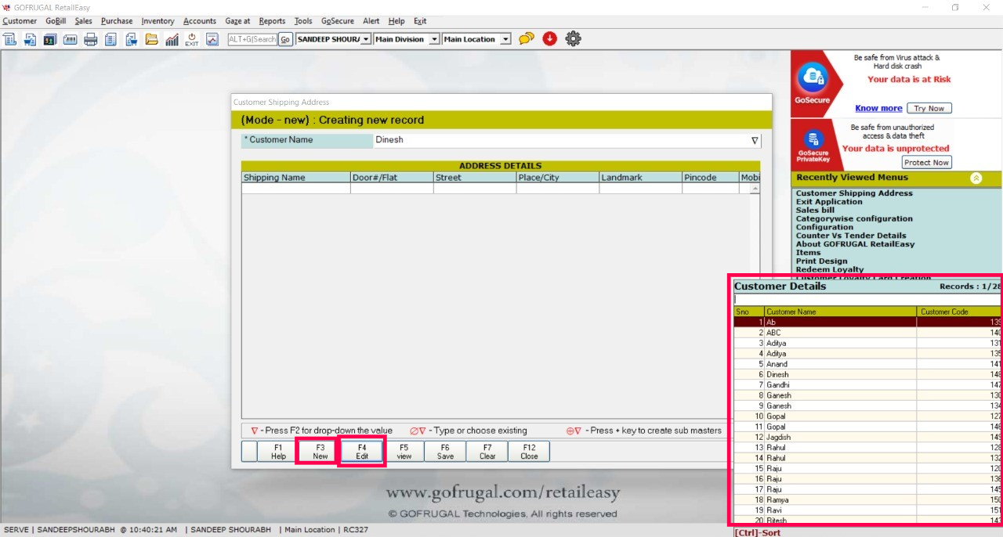Click the F4 Edit button
Image resolution: width=1003 pixels, height=537 pixels.
[x=362, y=452]
